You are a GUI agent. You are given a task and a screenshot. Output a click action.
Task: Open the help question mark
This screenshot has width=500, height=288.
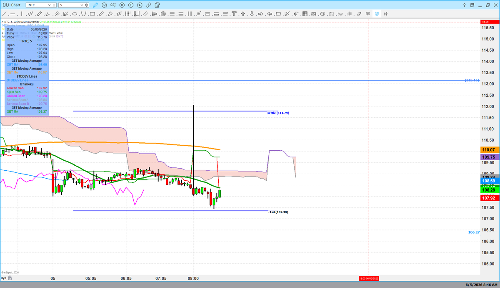tap(465, 5)
